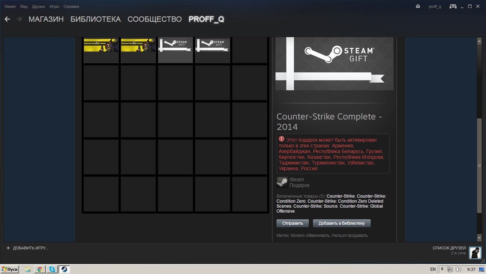Click Добавить в библиотеку button
The image size is (486, 274).
tap(342, 223)
